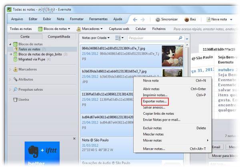Click the Pesquisas salvas magnifier icon

pyautogui.click(x=15, y=89)
